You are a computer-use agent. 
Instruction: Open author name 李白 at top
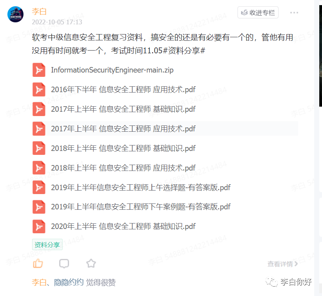click(x=39, y=11)
